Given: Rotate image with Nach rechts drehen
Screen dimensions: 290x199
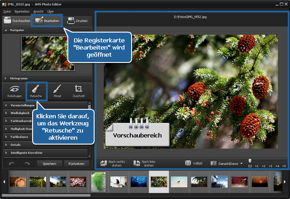Looking at the screenshot, I should (x=112, y=163).
